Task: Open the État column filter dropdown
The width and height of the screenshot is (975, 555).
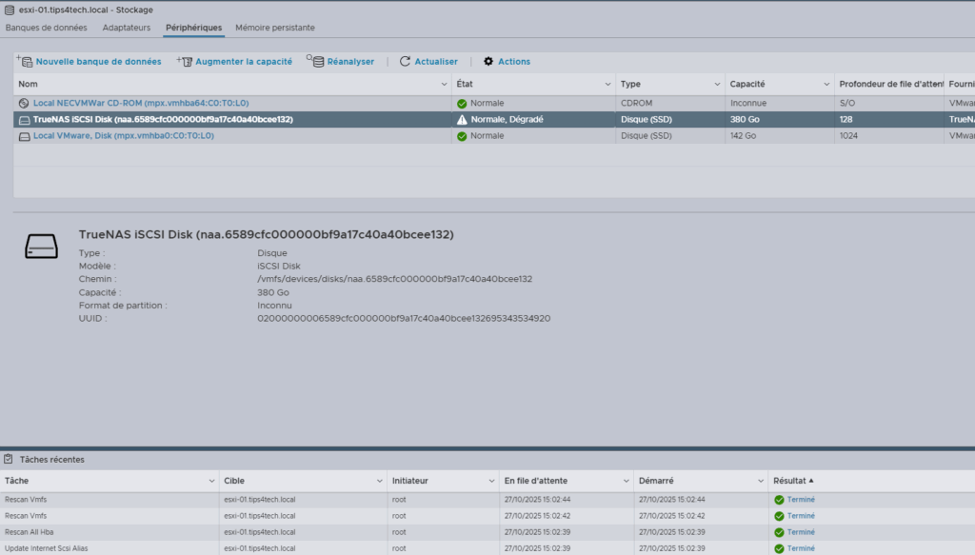Action: click(608, 85)
